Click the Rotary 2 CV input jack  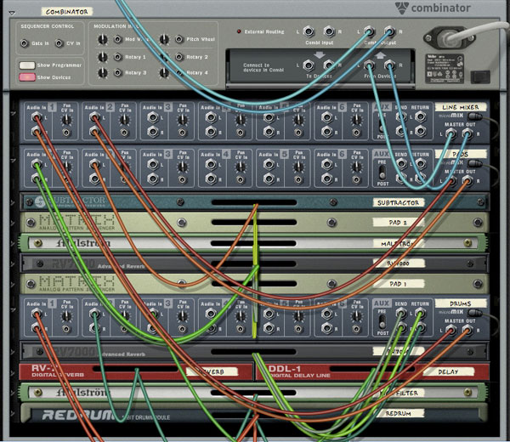tap(178, 57)
